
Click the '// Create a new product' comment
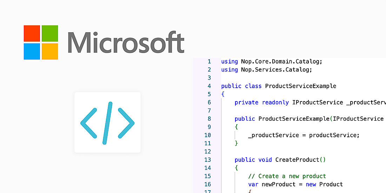(x=287, y=176)
